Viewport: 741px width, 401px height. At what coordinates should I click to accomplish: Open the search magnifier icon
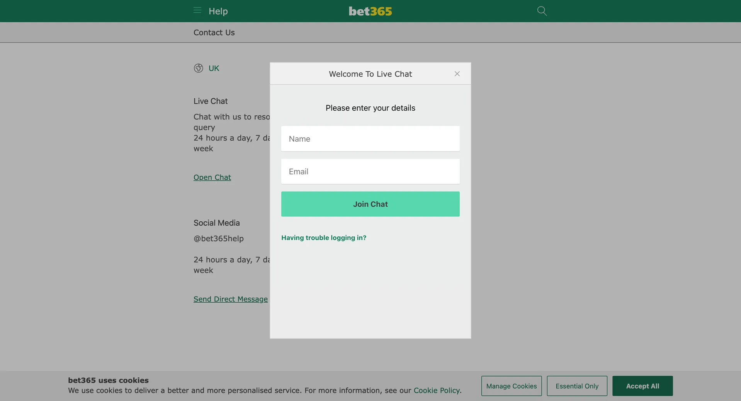coord(542,11)
